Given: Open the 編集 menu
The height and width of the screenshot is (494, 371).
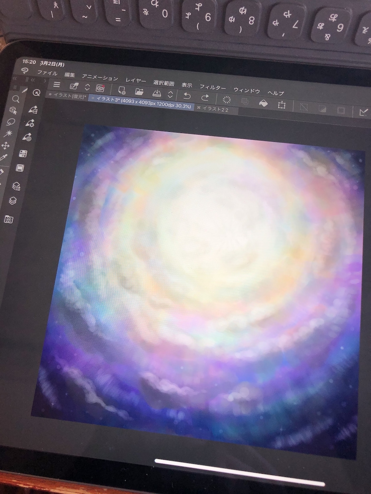Looking at the screenshot, I should (69, 74).
